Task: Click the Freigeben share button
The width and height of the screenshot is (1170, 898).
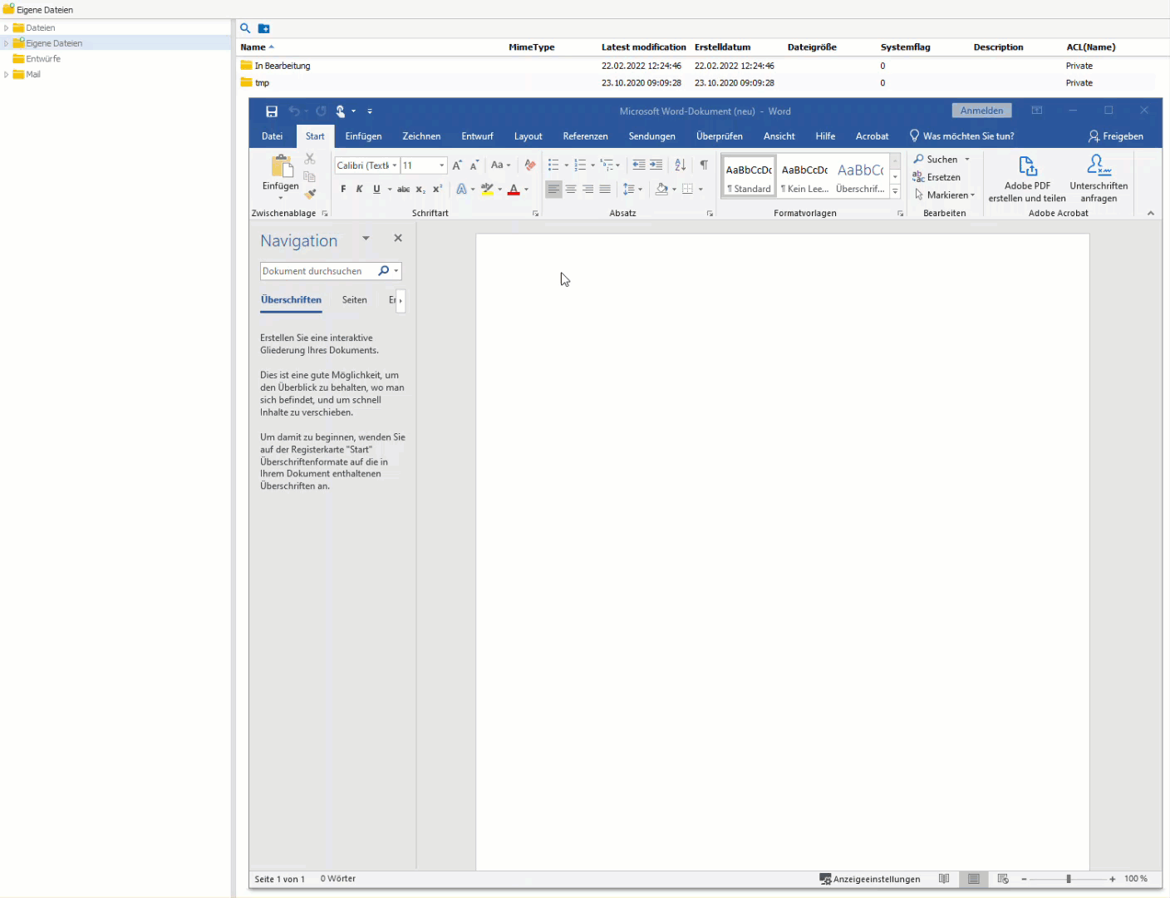Action: (1116, 136)
